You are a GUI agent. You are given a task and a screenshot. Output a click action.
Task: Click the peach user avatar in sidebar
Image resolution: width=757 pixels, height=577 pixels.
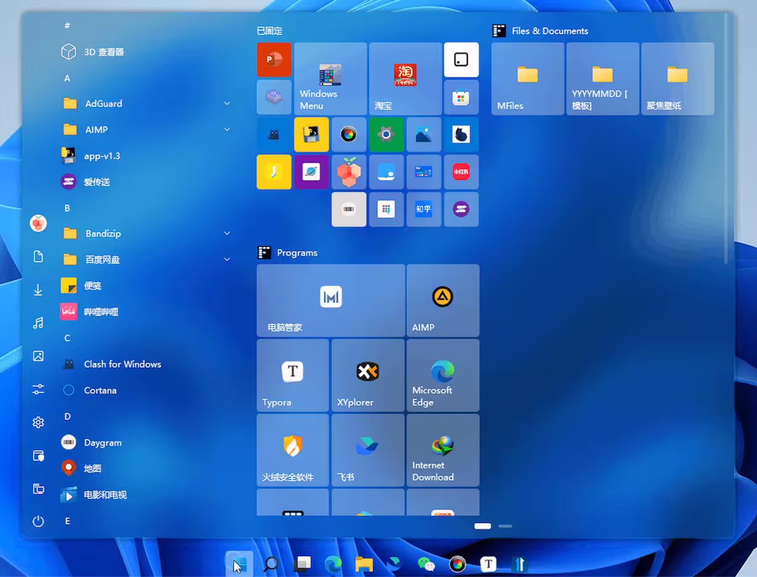(x=38, y=223)
